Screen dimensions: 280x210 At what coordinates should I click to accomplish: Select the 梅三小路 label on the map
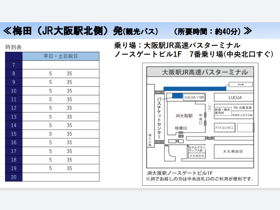pos(150,140)
